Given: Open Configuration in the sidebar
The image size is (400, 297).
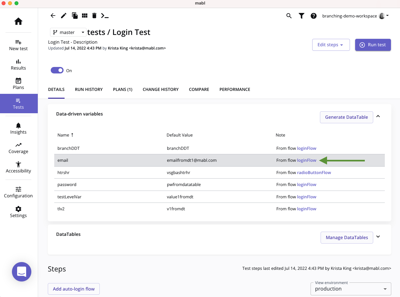Looking at the screenshot, I should click(x=18, y=192).
